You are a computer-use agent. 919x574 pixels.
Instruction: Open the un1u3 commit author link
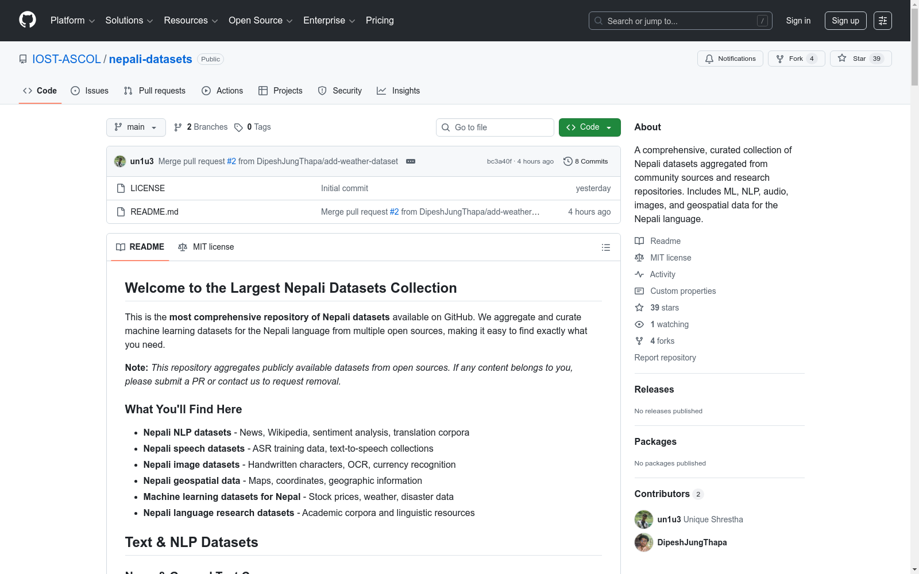click(x=142, y=161)
